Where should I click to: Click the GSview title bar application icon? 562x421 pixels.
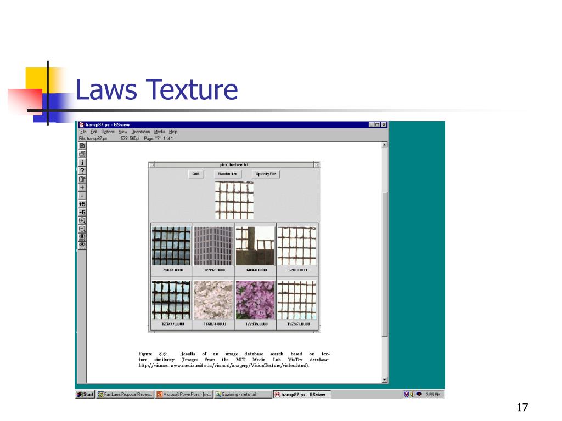(x=81, y=124)
